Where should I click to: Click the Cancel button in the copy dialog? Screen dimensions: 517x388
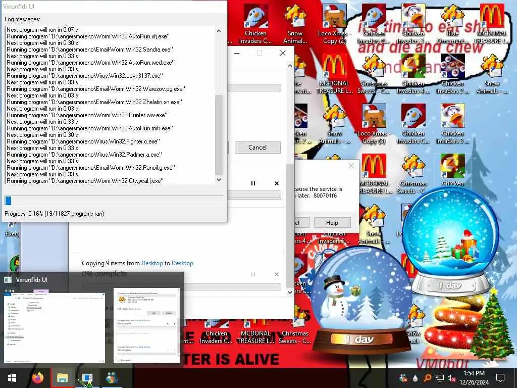pyautogui.click(x=257, y=148)
